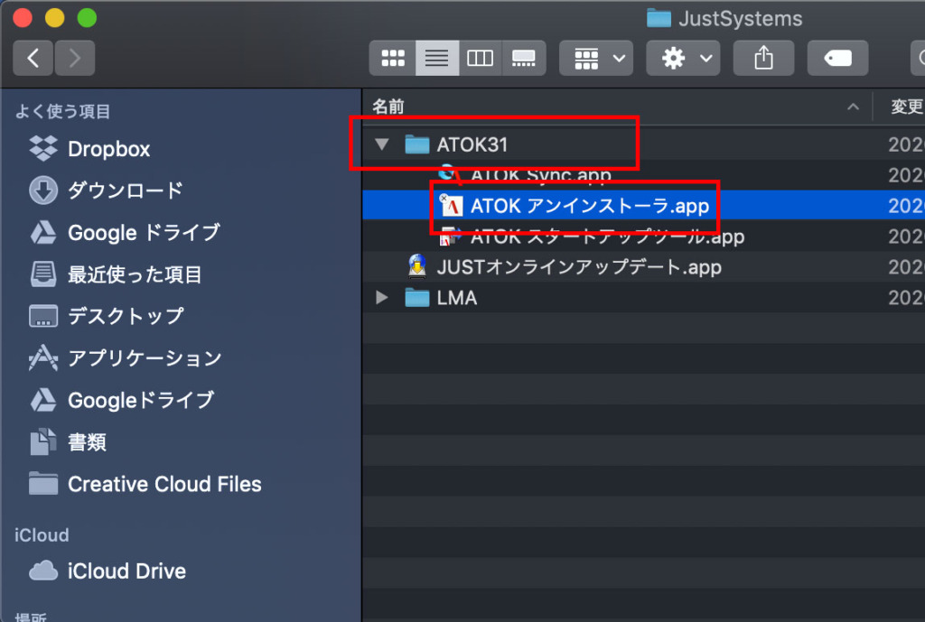Image resolution: width=925 pixels, height=622 pixels.
Task: Select the LMA folder icon
Action: [417, 298]
